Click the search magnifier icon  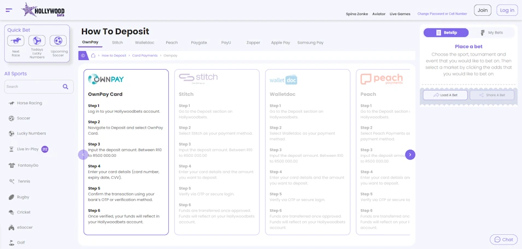pos(66,87)
